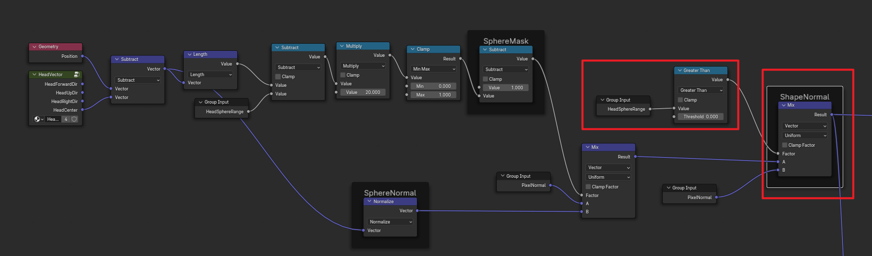The image size is (872, 256).
Task: Toggle the fake user shield icon in HeadVector
Action: point(74,119)
